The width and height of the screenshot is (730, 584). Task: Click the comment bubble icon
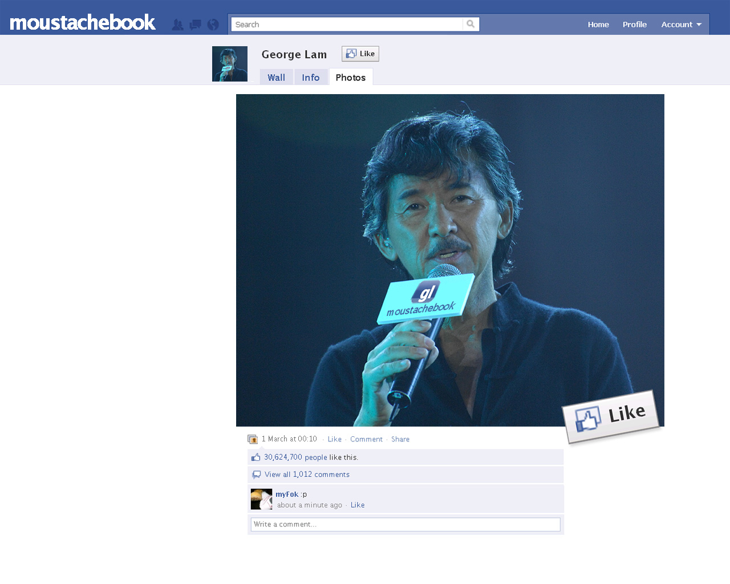(257, 474)
